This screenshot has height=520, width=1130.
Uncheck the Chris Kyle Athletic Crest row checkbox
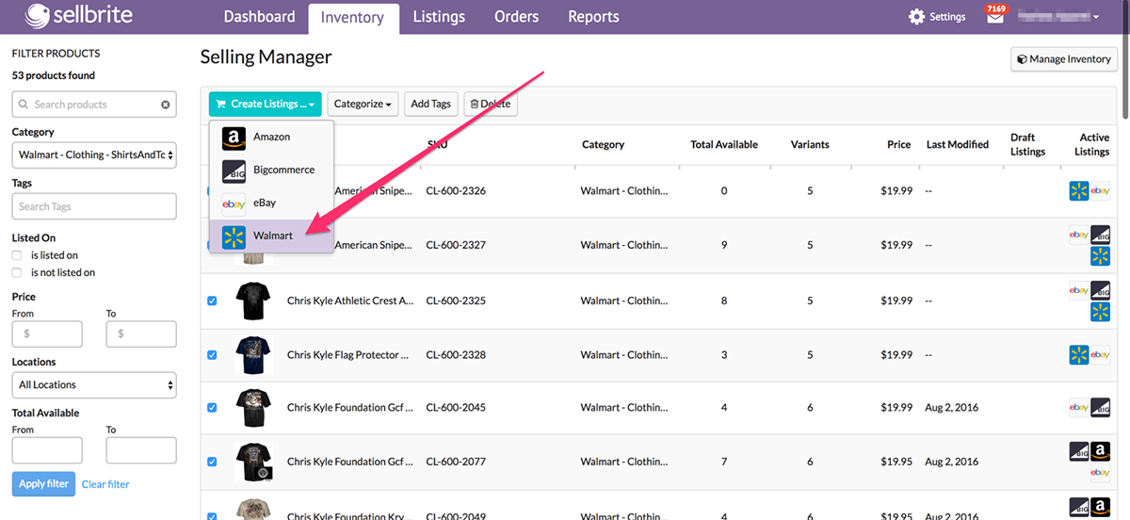coord(212,301)
